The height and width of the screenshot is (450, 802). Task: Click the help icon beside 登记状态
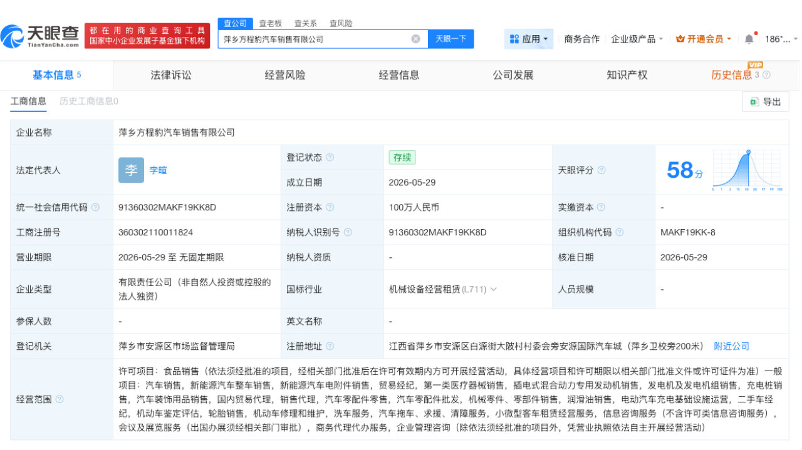[330, 158]
